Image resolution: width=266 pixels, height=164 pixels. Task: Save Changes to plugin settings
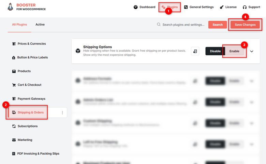pyautogui.click(x=245, y=25)
